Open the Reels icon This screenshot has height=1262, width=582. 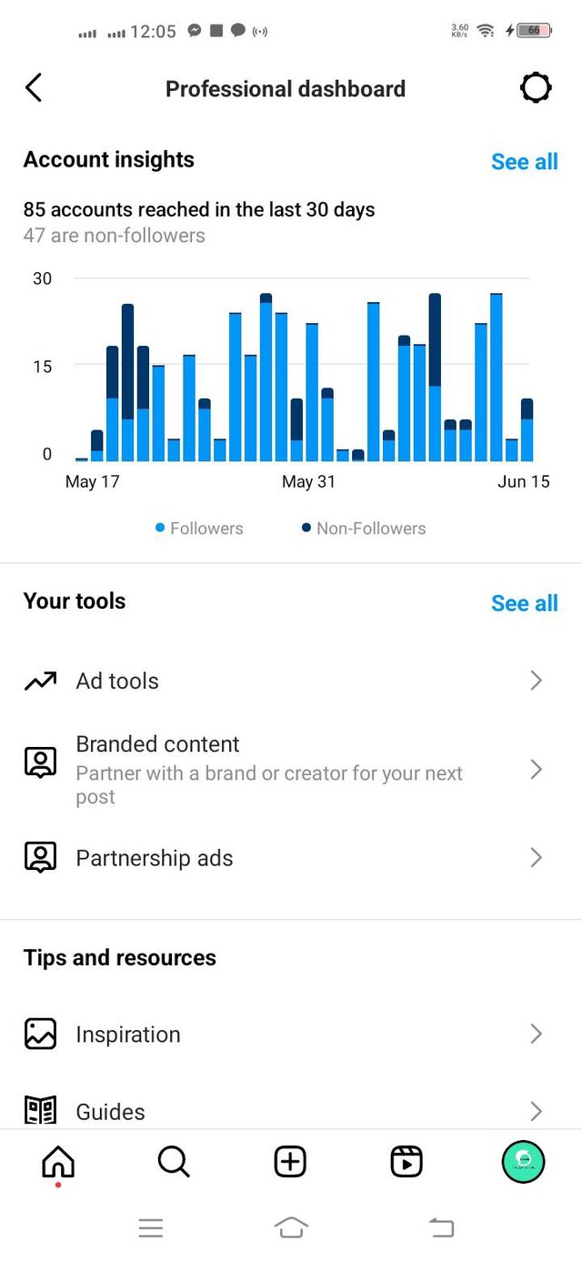pyautogui.click(x=406, y=1162)
